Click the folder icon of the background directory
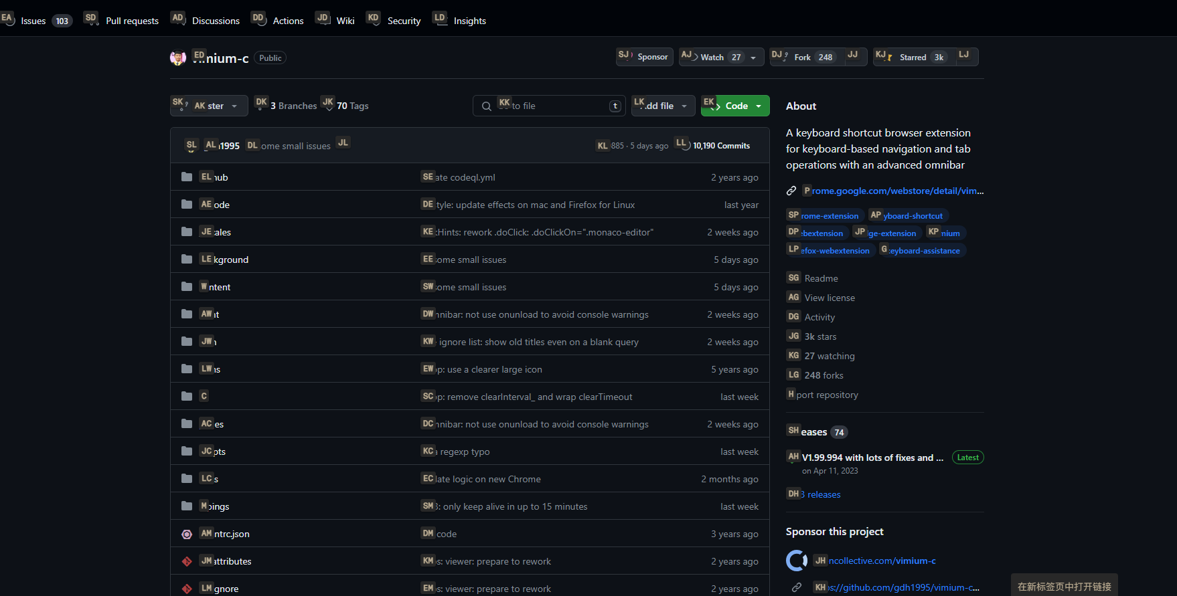The height and width of the screenshot is (596, 1177). click(187, 259)
